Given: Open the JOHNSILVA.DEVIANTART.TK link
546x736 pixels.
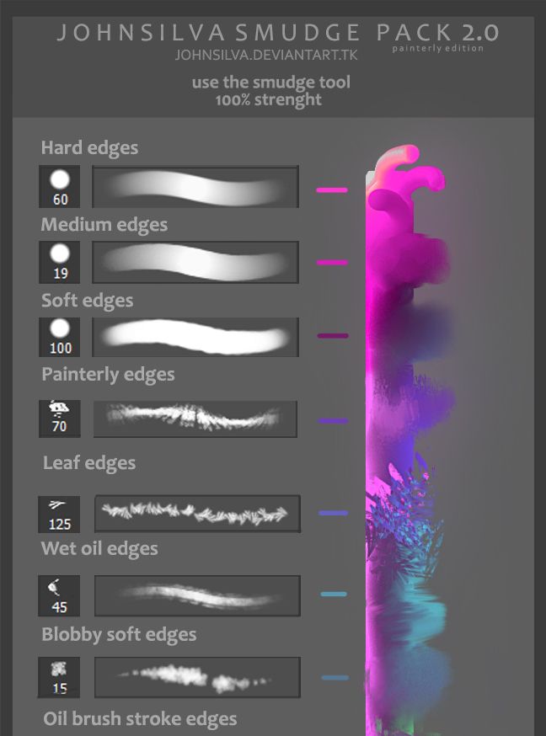Looking at the screenshot, I should pyautogui.click(x=266, y=55).
